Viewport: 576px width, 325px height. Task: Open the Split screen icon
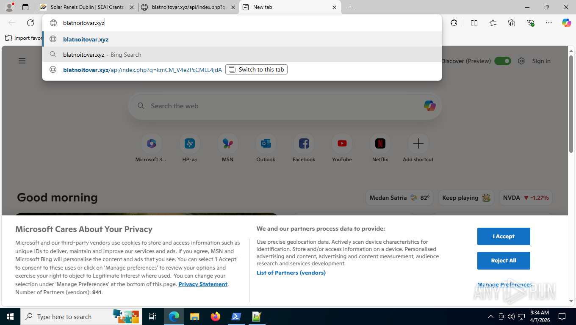[x=474, y=23]
